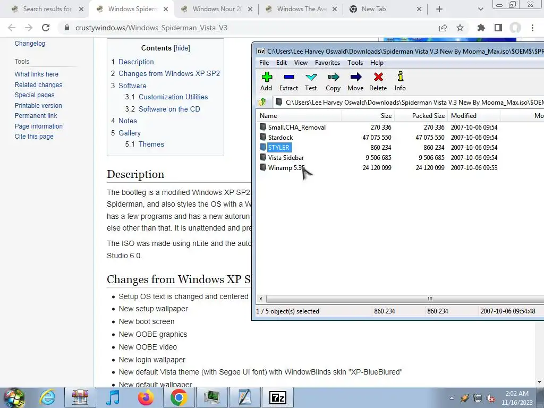The image size is (544, 408).
Task: Switch to the New Tab tab
Action: [386, 9]
